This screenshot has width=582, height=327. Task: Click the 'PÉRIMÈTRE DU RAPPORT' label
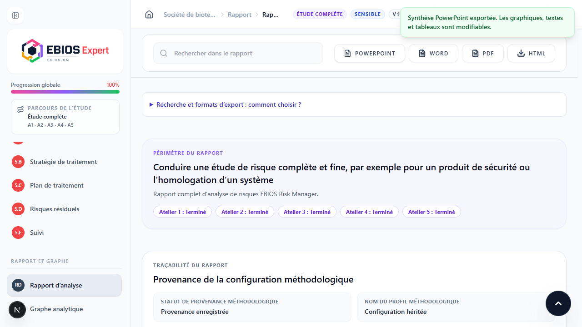tap(188, 153)
